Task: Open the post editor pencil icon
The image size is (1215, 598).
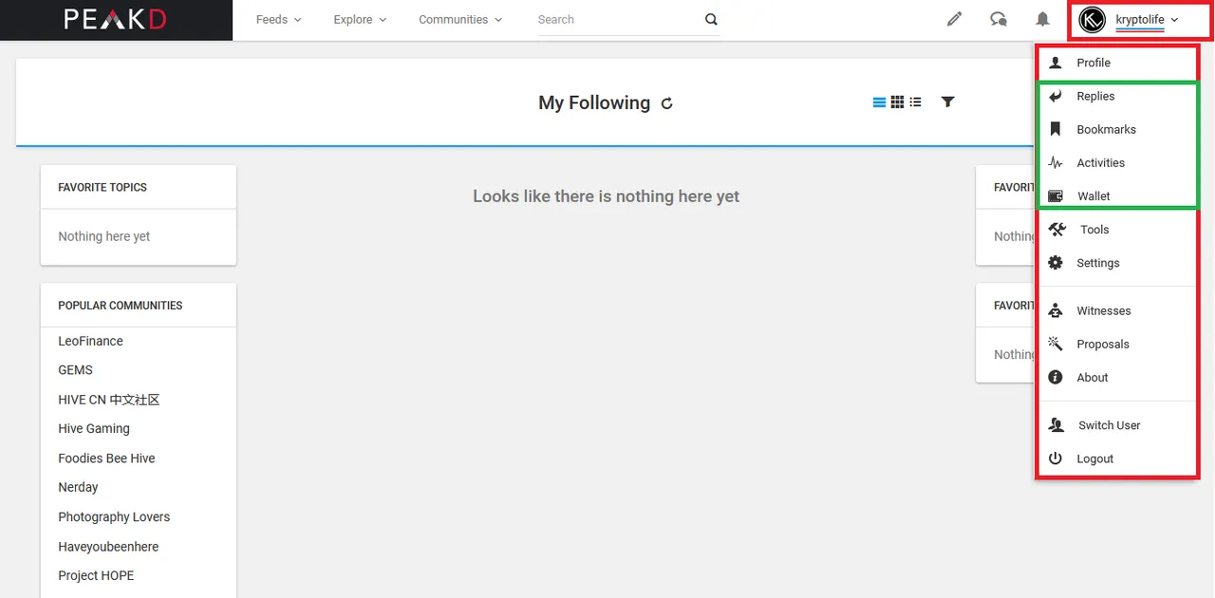Action: point(955,19)
